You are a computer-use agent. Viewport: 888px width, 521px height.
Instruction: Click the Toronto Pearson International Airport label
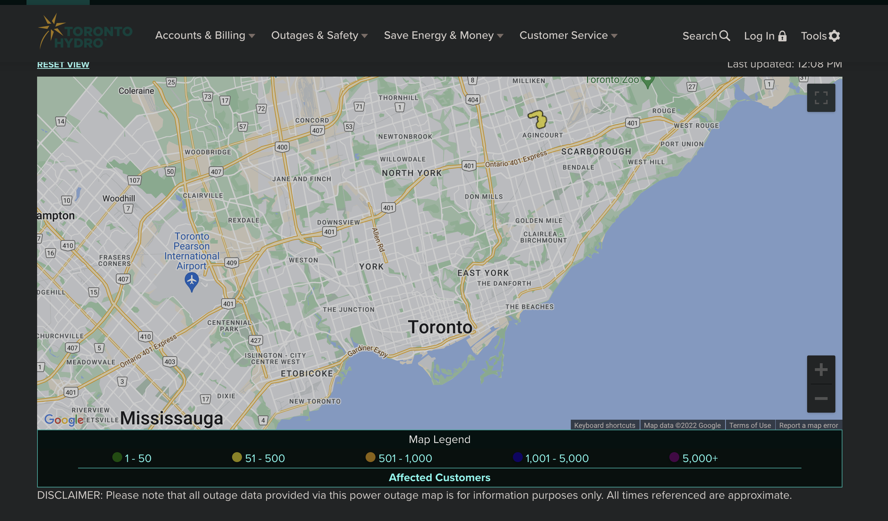pyautogui.click(x=192, y=251)
